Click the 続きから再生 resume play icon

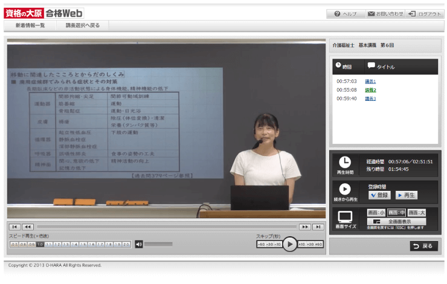pos(345,190)
